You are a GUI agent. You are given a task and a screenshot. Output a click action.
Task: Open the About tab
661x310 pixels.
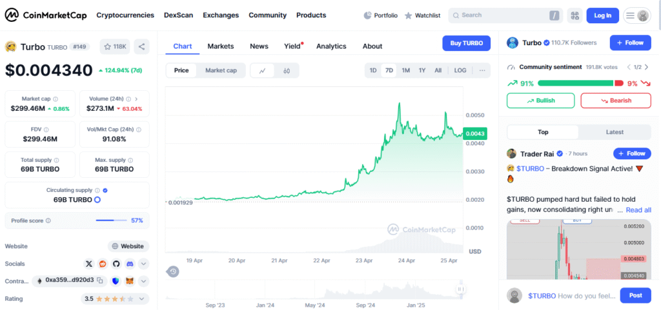click(x=372, y=46)
